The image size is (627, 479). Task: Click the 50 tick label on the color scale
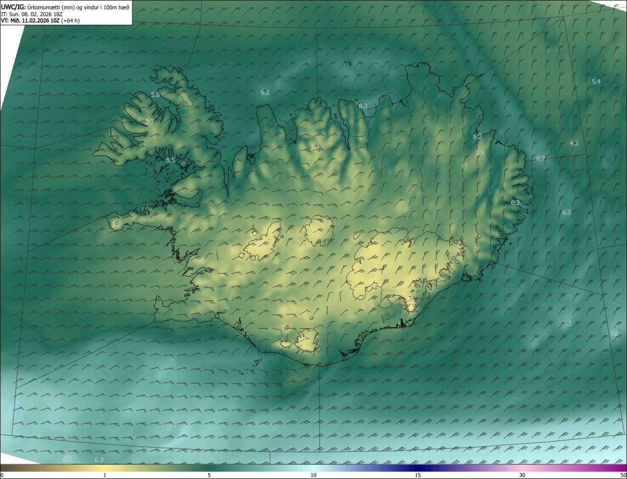(x=623, y=475)
